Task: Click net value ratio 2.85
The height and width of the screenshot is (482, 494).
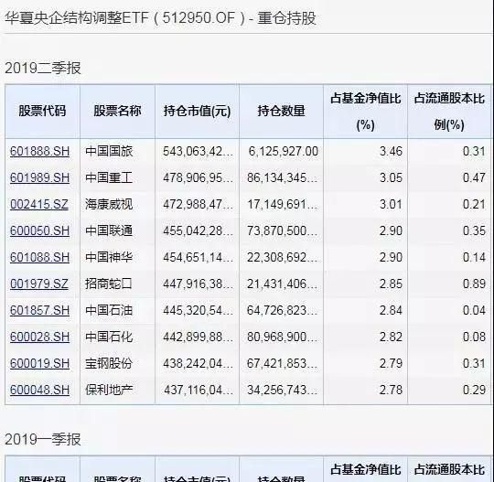Action: tap(391, 284)
